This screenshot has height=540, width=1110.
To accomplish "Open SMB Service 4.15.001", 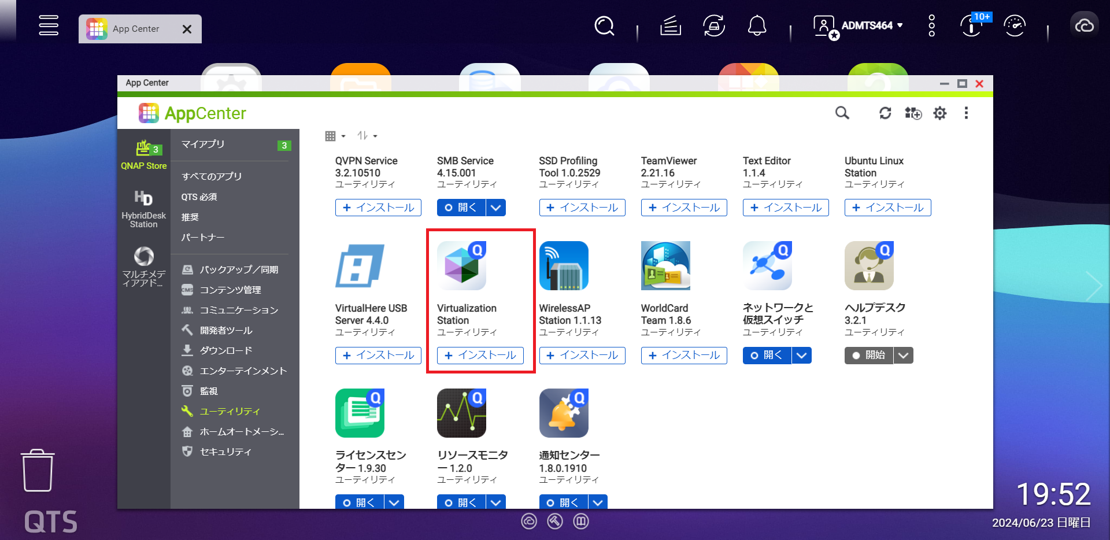I will point(461,208).
